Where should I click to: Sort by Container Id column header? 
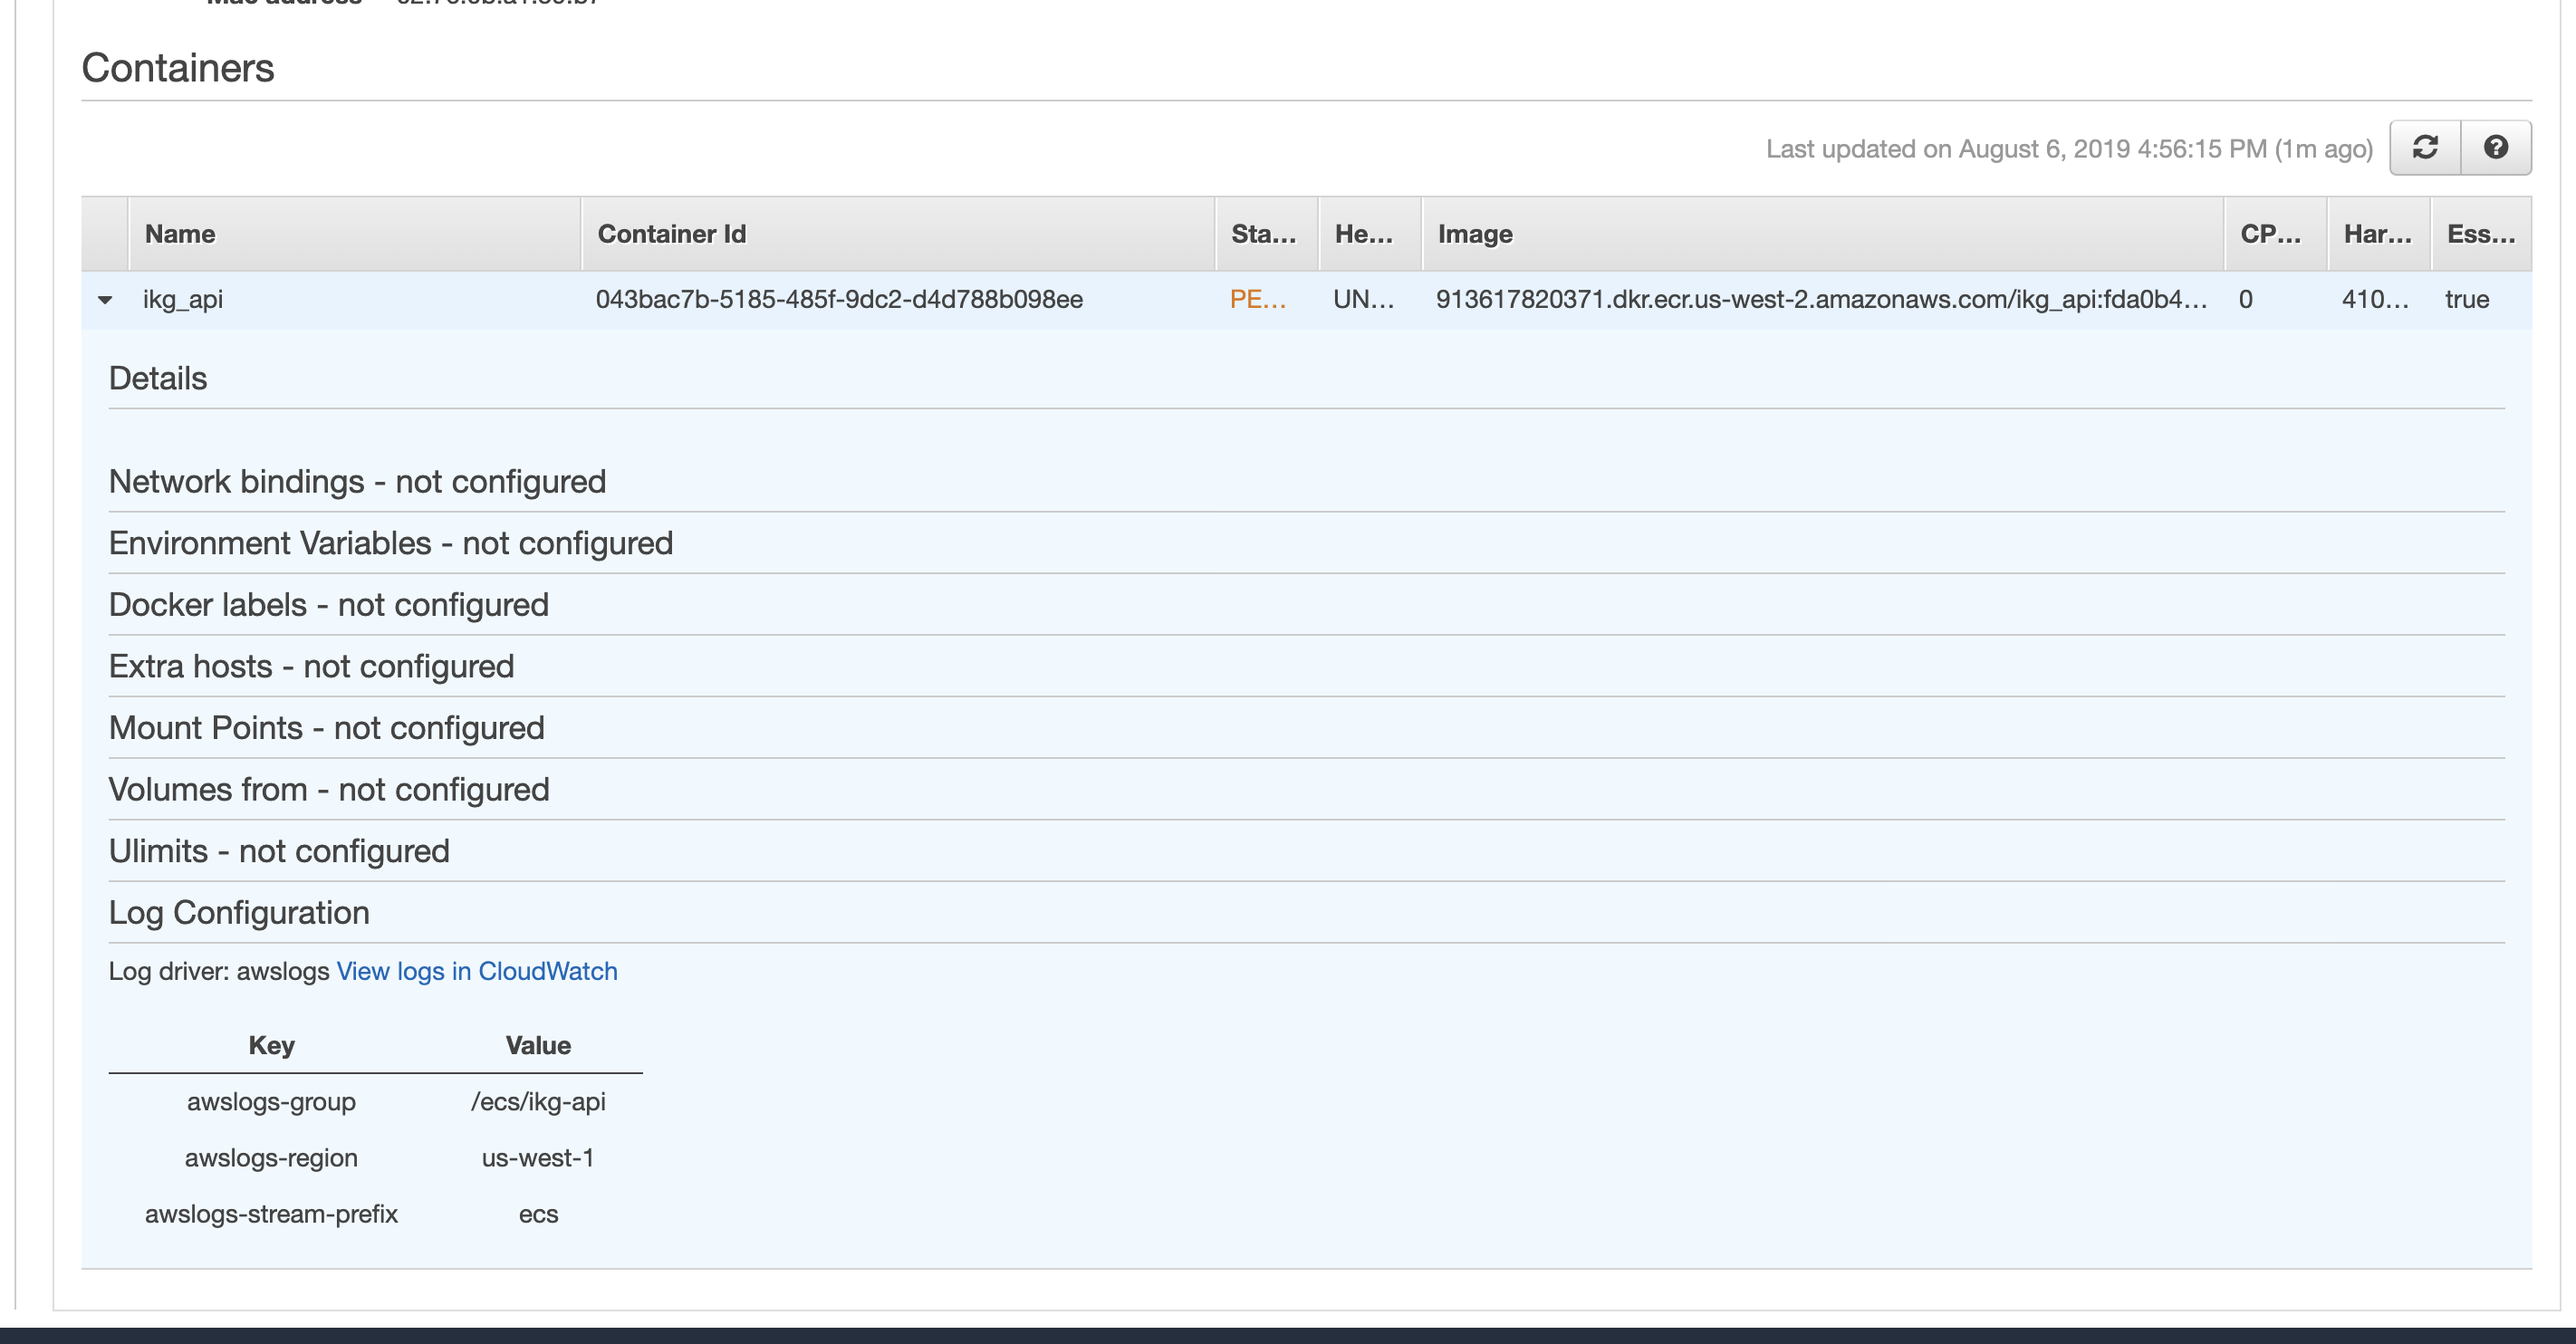pyautogui.click(x=672, y=234)
